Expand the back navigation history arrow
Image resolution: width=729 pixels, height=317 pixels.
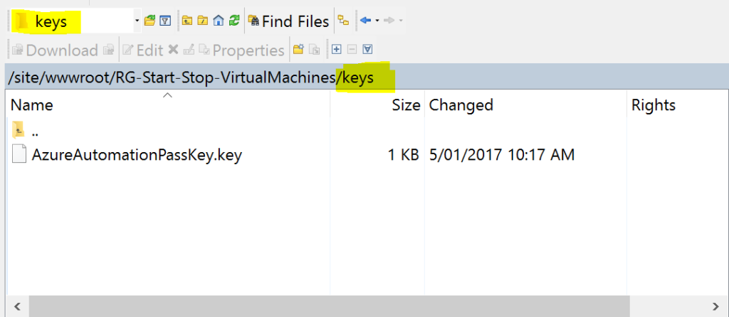[377, 21]
